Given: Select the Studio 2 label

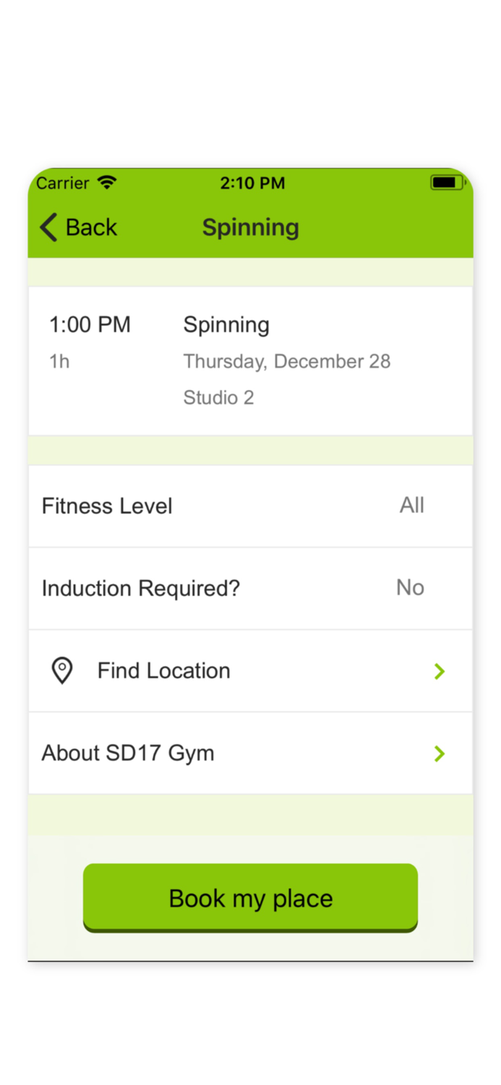Looking at the screenshot, I should (x=218, y=397).
